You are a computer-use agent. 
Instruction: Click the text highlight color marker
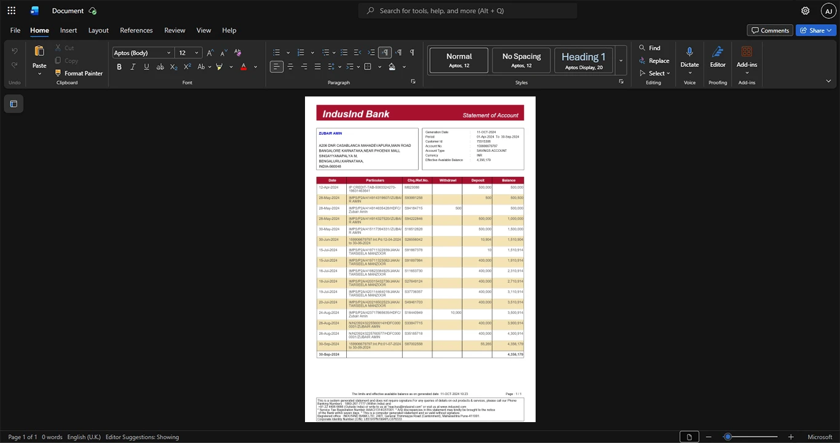(x=219, y=67)
